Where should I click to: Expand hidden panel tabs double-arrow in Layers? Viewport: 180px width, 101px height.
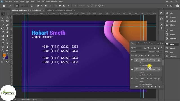coord(158,43)
